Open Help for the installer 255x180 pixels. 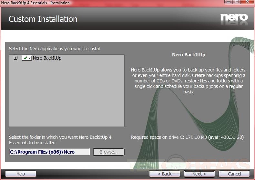click(21, 174)
